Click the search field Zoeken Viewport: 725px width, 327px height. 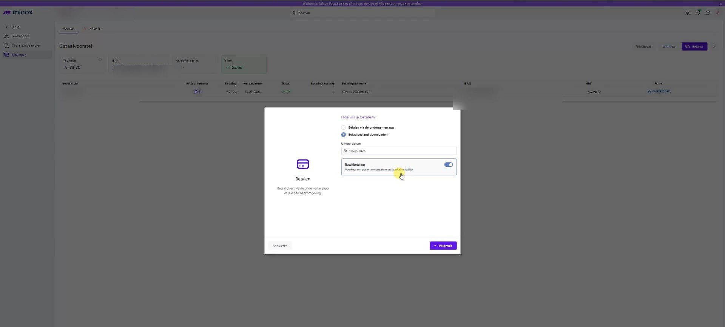(x=362, y=13)
